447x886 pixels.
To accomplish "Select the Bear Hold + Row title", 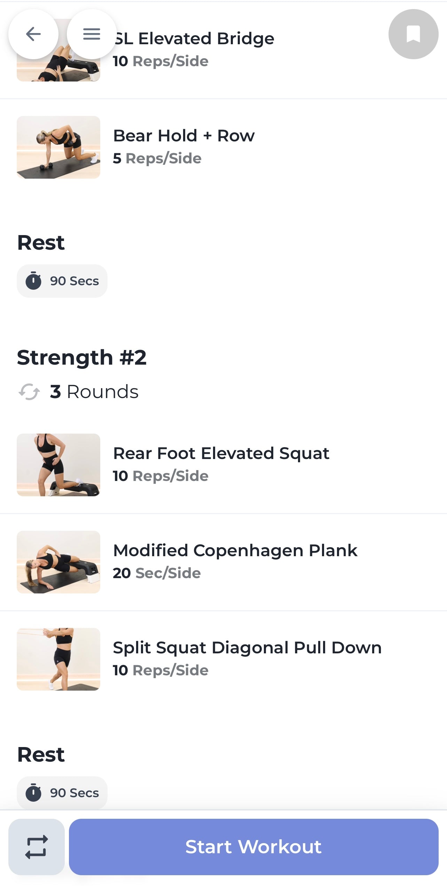I will point(184,136).
